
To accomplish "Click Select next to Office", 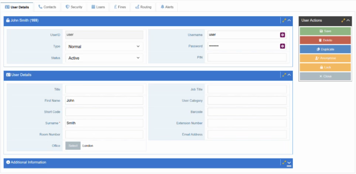I will (x=73, y=146).
